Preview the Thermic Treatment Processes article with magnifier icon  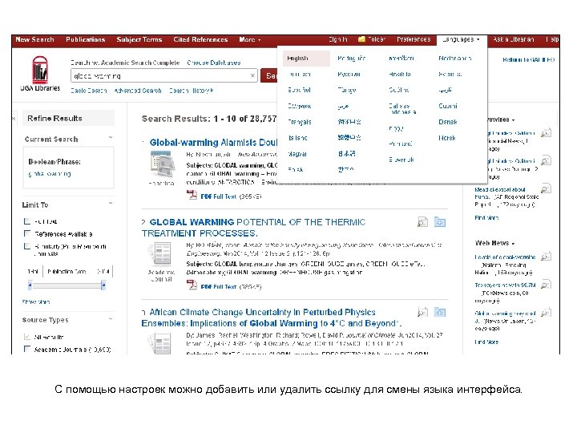point(422,222)
